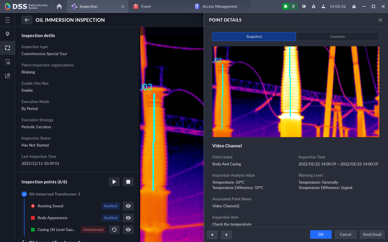Confirm with the OK button
388x242 pixels.
click(x=321, y=234)
